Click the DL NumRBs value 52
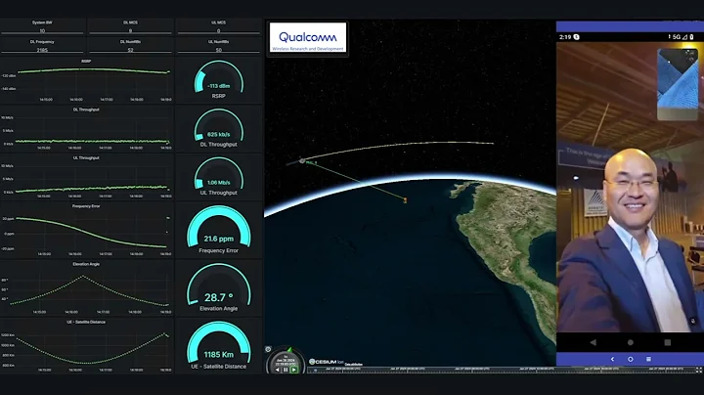 point(130,50)
